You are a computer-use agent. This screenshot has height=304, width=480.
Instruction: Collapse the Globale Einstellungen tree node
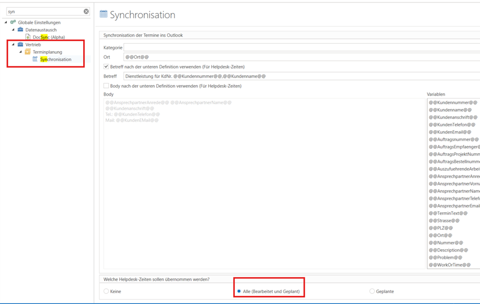[x=6, y=22]
